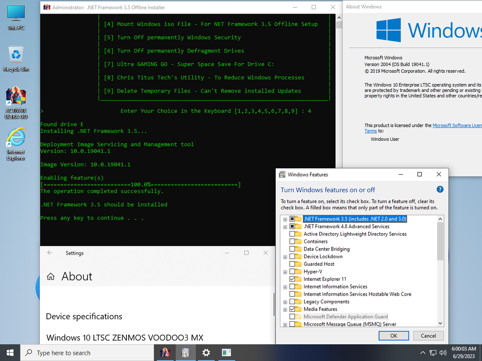Click the Containers folder icon

(x=299, y=241)
